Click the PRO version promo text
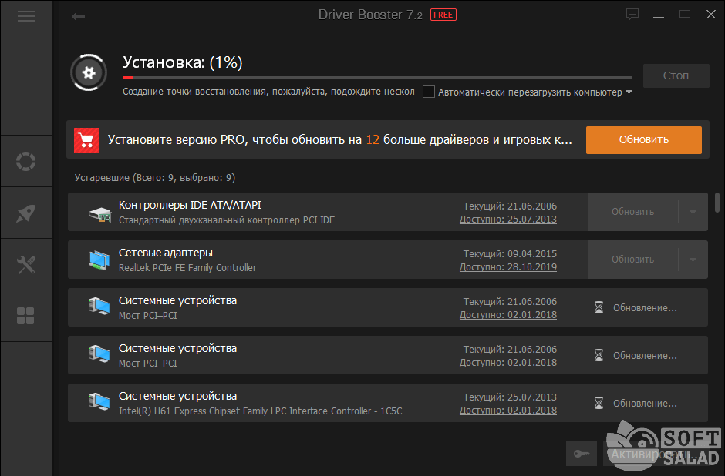The width and height of the screenshot is (725, 476). pyautogui.click(x=340, y=140)
